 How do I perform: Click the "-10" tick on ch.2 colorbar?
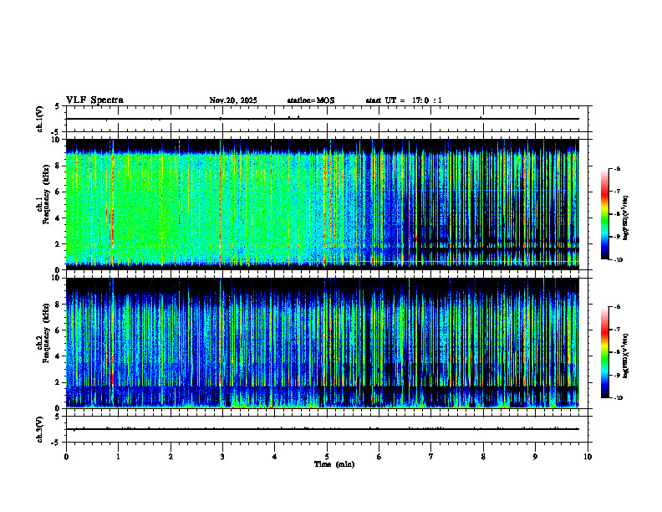click(618, 398)
